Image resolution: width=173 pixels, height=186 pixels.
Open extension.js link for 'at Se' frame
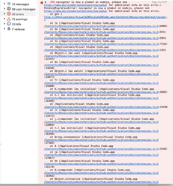(101, 32)
